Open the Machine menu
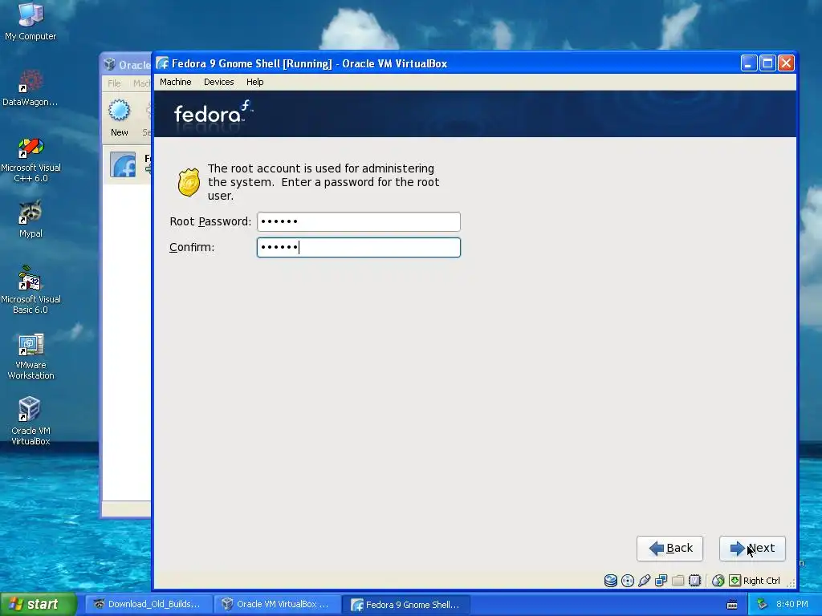This screenshot has width=822, height=616. 176,82
